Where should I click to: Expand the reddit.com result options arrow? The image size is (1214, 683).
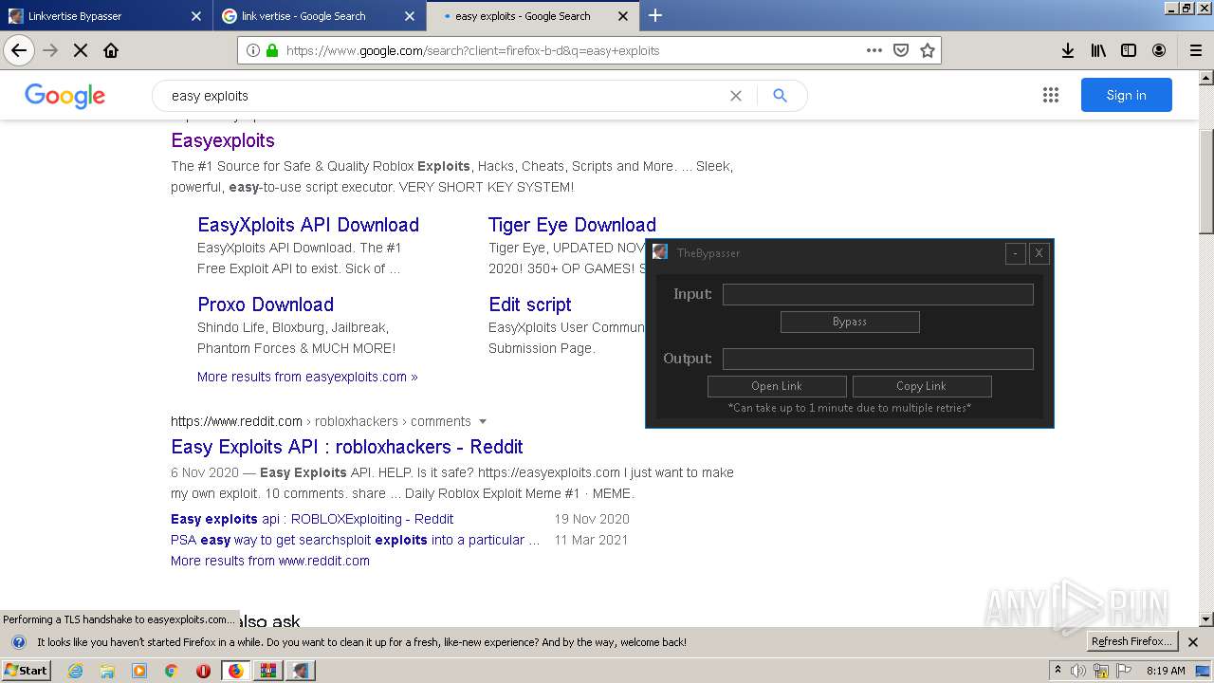(x=483, y=421)
